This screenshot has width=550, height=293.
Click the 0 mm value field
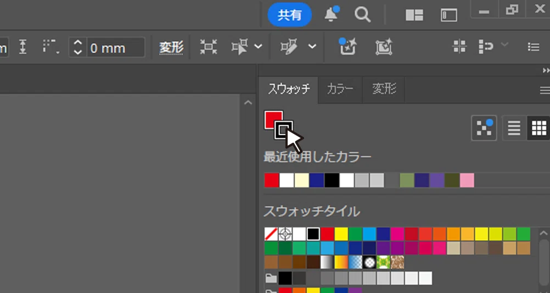(115, 47)
